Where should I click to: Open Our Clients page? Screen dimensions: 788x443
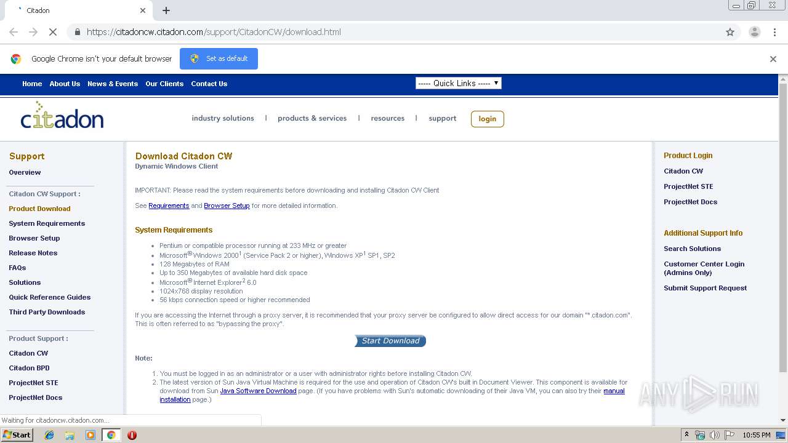[x=164, y=84]
